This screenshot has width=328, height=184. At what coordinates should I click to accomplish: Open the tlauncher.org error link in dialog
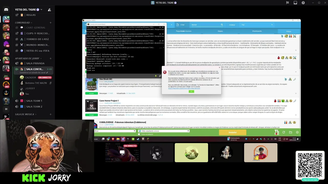pyautogui.click(x=184, y=88)
